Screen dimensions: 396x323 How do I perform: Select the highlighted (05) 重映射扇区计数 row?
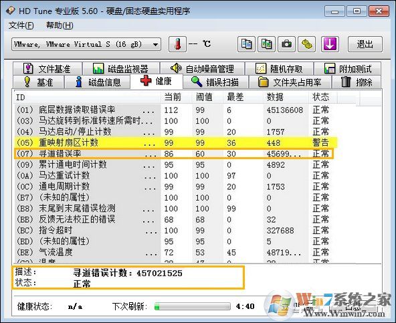175,142
